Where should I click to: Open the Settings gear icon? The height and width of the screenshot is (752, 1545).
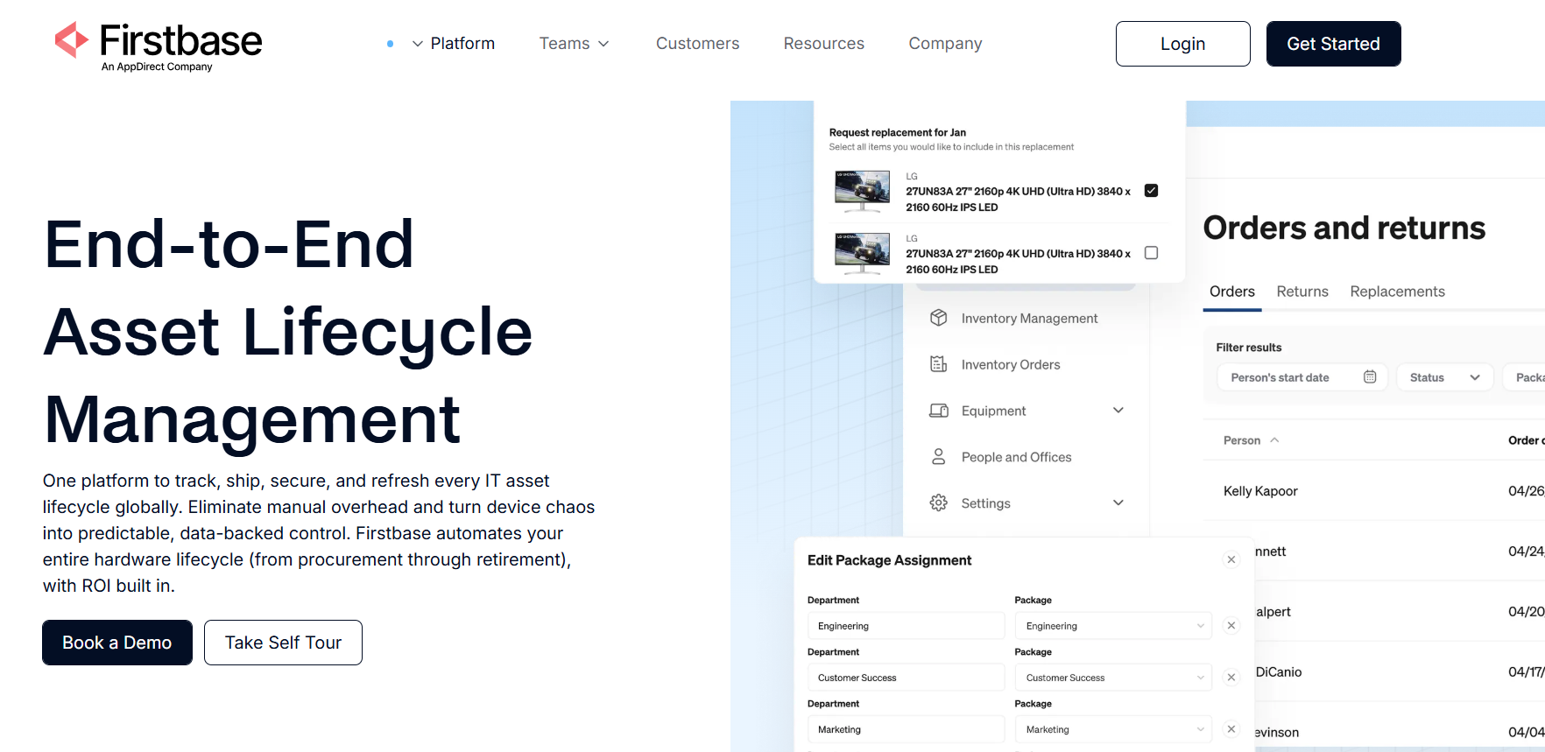[938, 503]
